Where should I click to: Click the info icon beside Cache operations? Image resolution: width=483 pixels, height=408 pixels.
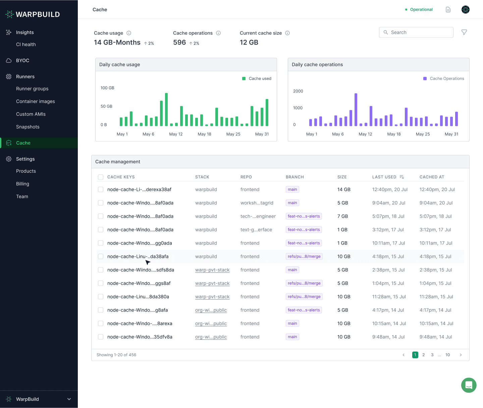click(x=218, y=33)
